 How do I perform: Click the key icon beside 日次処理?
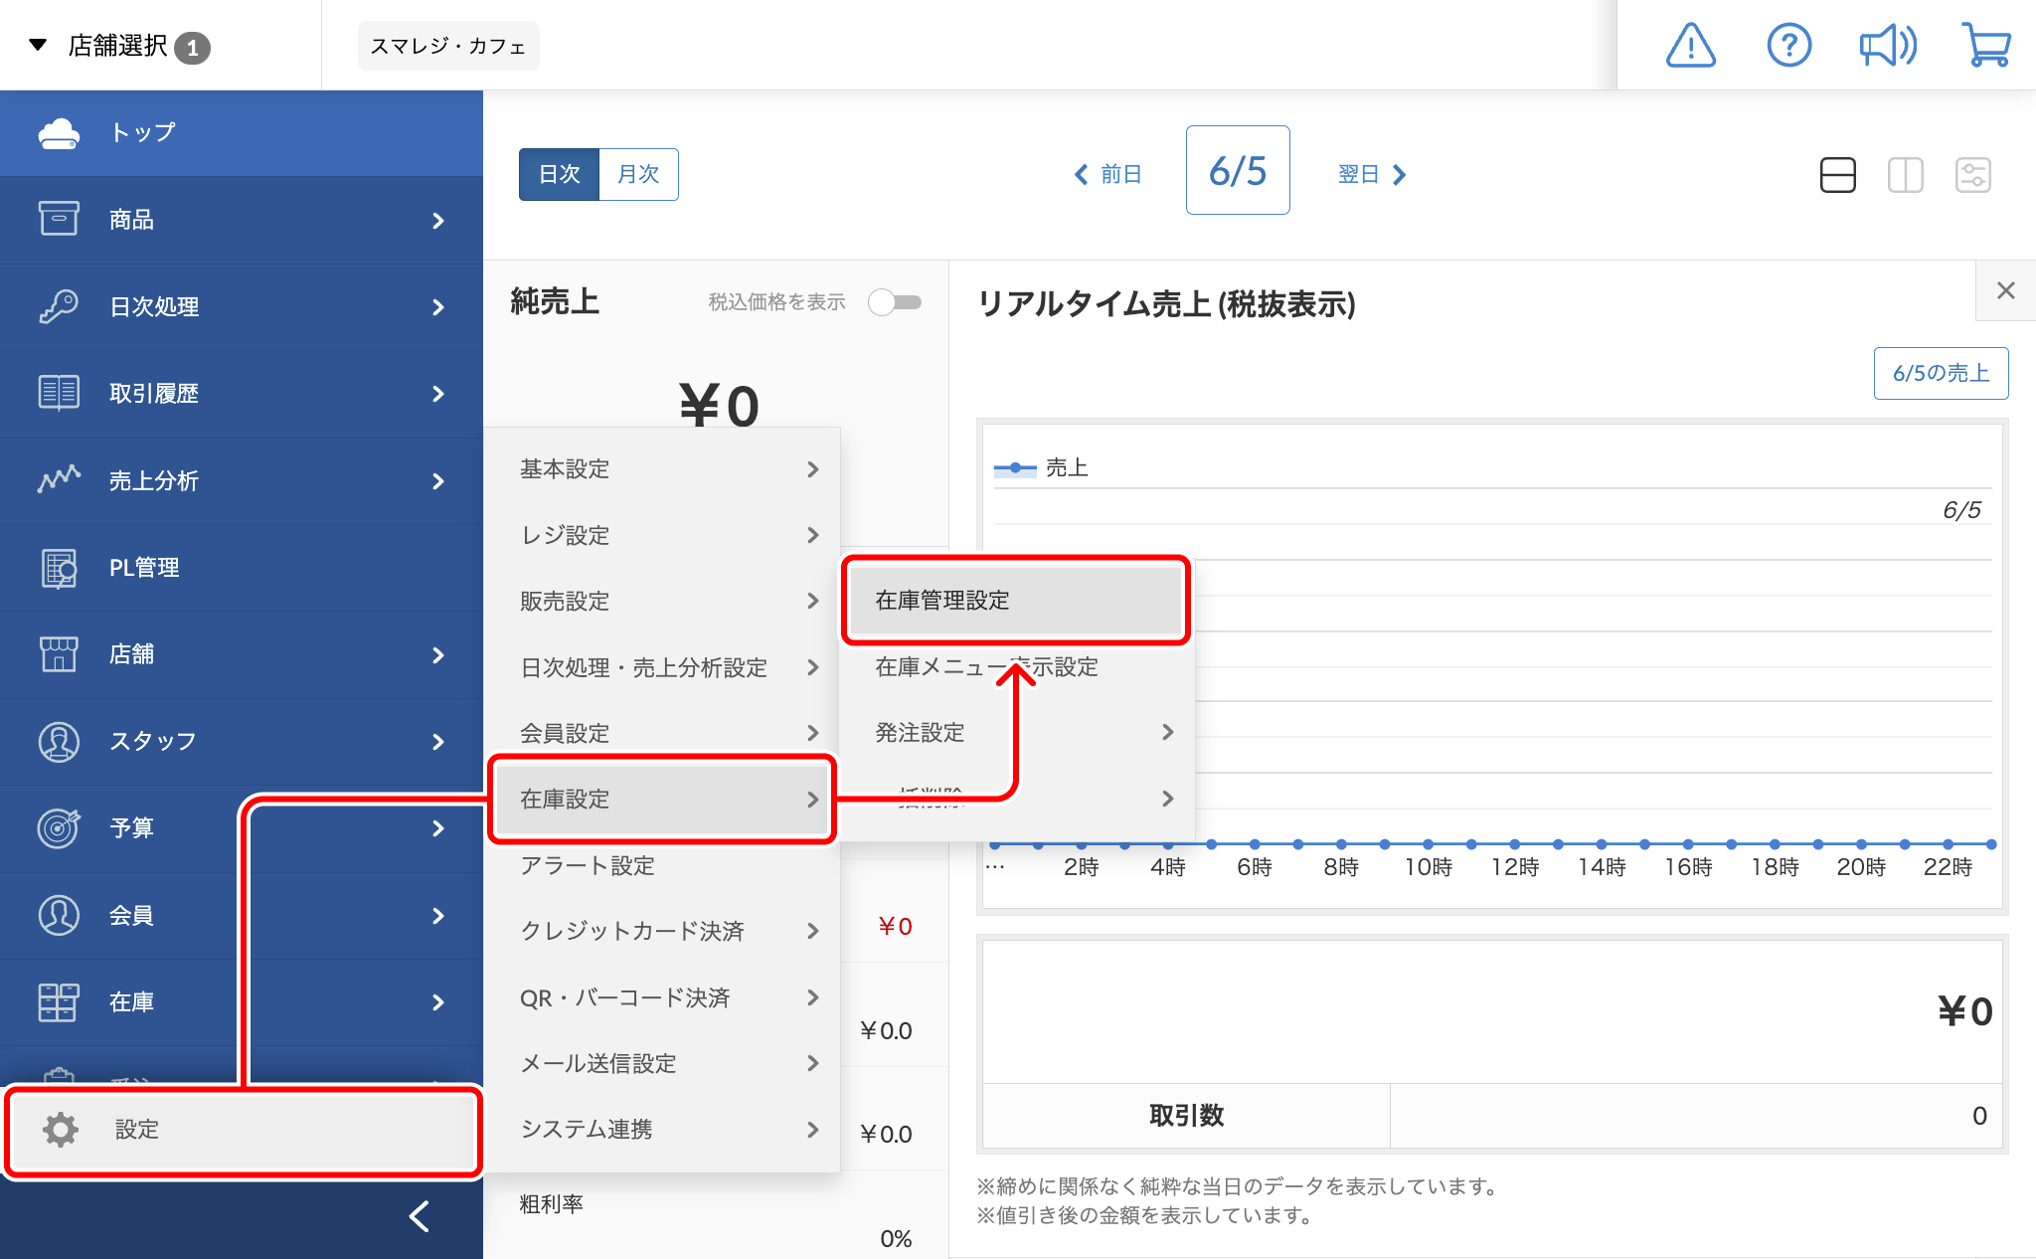[59, 306]
